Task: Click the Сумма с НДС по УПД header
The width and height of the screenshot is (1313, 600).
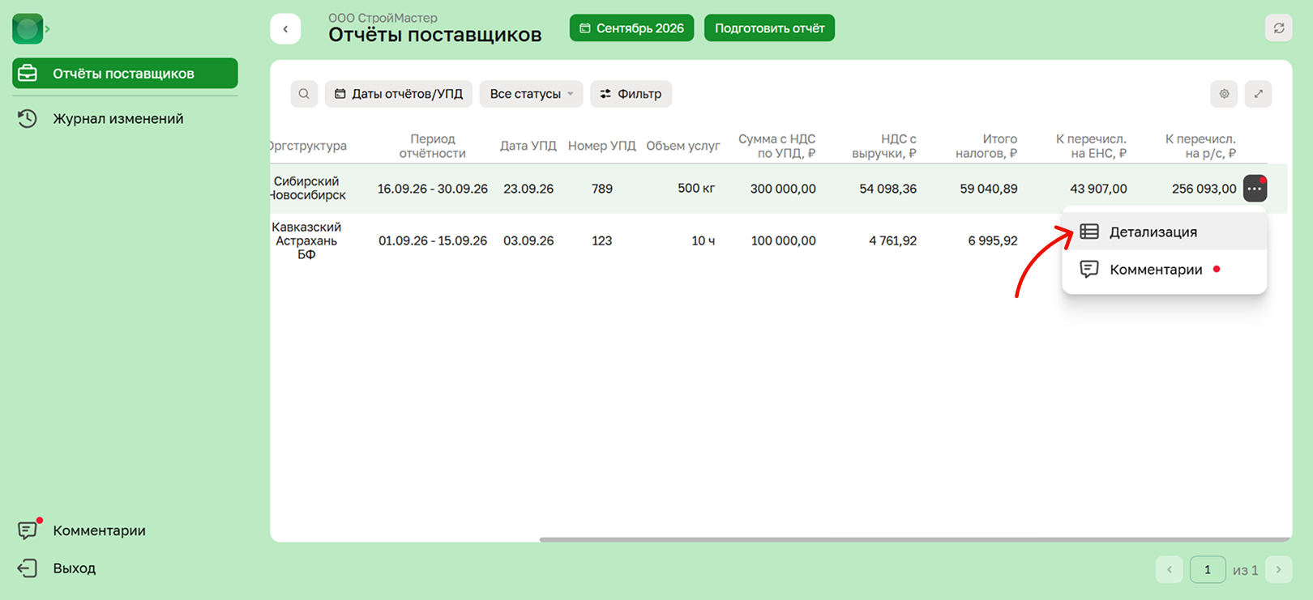Action: [776, 146]
